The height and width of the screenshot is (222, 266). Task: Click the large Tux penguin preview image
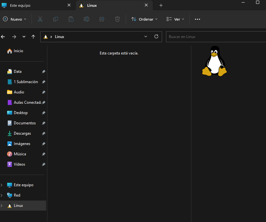click(215, 61)
